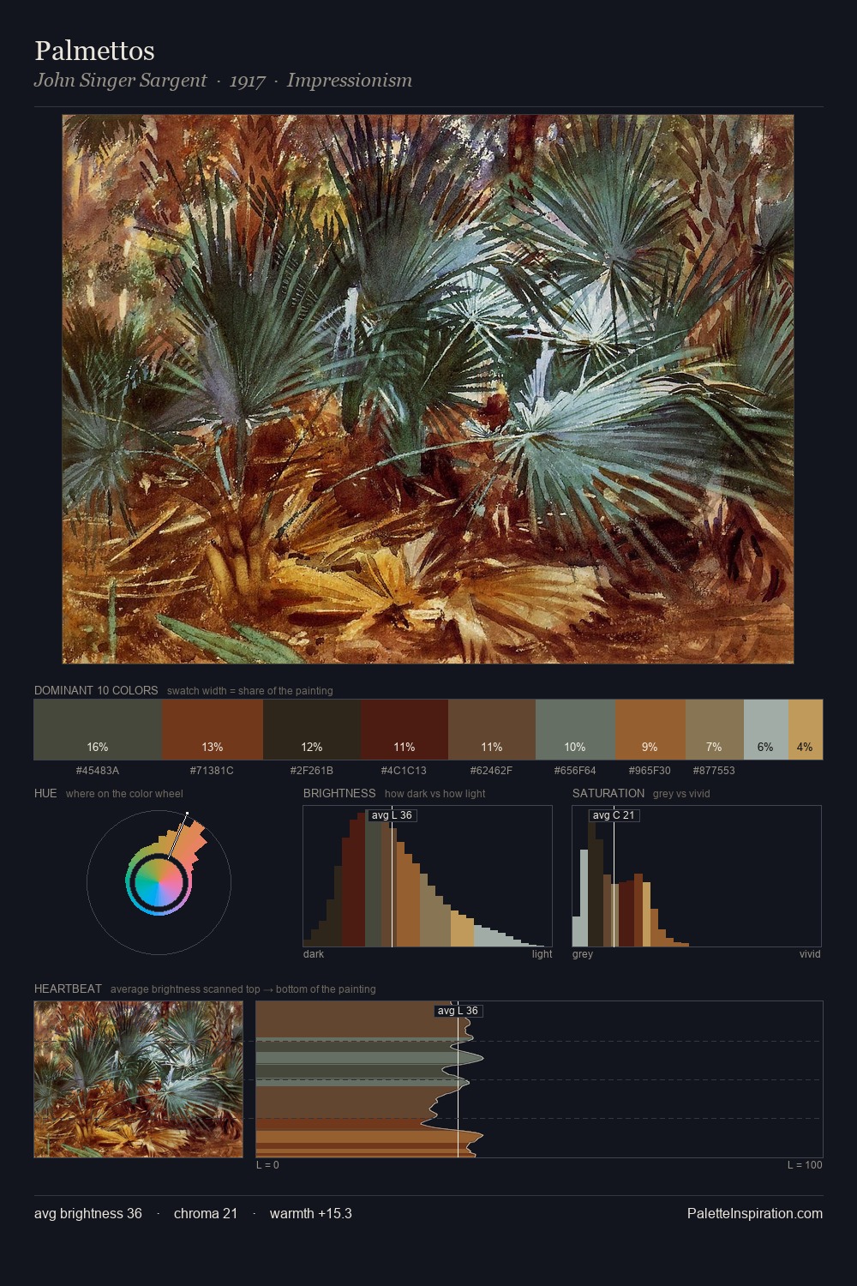
Task: Click the #656F64 hex code label
Action: pyautogui.click(x=575, y=770)
